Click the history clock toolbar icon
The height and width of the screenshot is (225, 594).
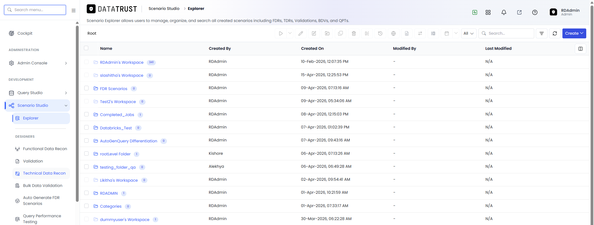(380, 33)
